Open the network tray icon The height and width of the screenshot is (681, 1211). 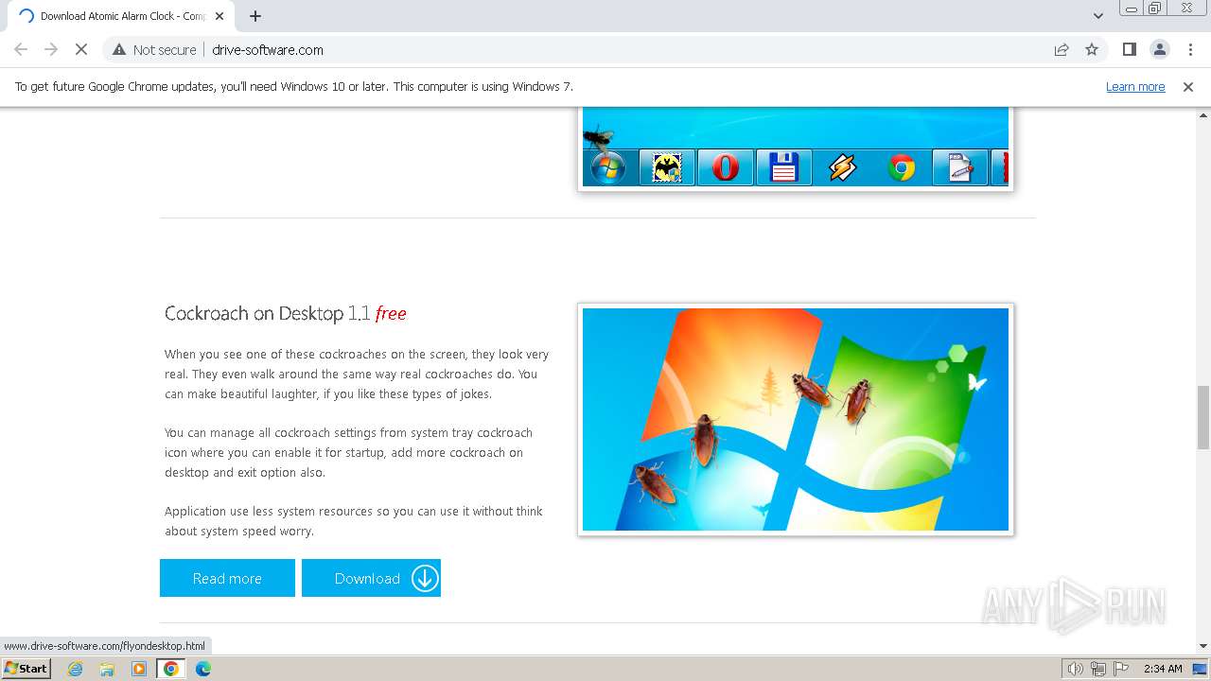coord(1098,669)
